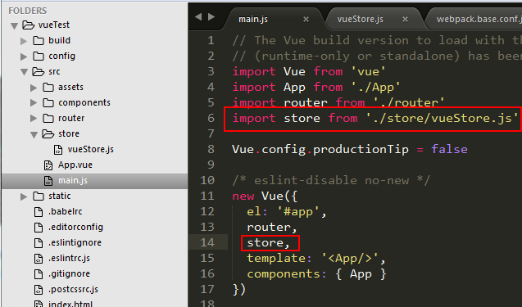Image resolution: width=522 pixels, height=307 pixels.
Task: Close the vueStore.js tab
Action: pyautogui.click(x=405, y=20)
